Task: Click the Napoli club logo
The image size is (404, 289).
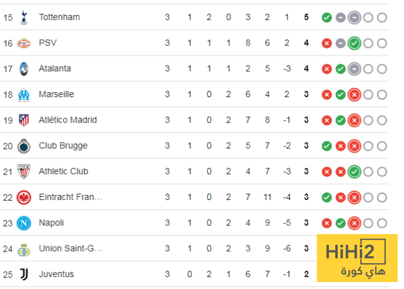Action: (25, 223)
